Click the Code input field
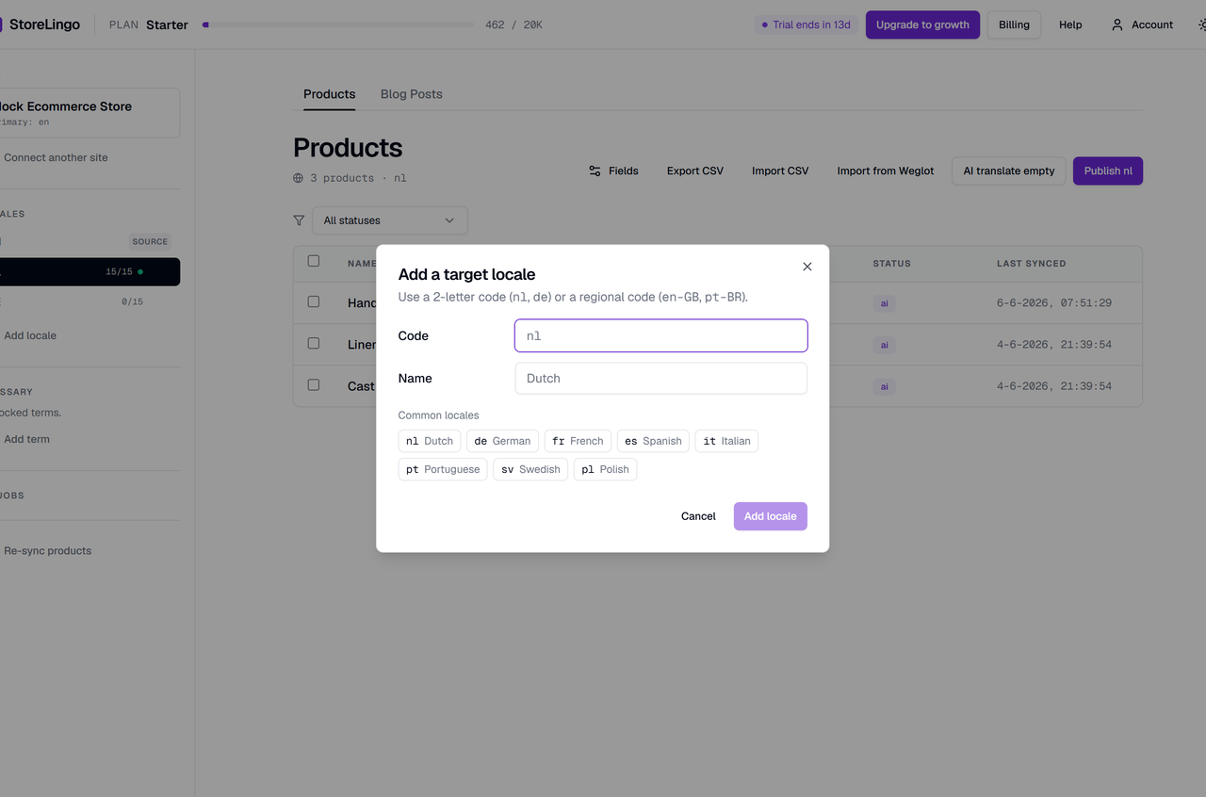1206x797 pixels. tap(660, 335)
